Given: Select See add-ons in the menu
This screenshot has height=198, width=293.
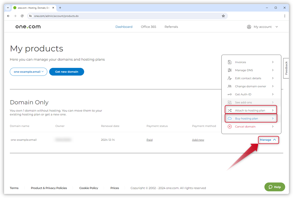Looking at the screenshot, I should [x=243, y=102].
